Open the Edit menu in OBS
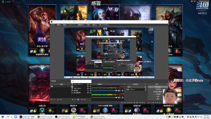 pos(59,25)
